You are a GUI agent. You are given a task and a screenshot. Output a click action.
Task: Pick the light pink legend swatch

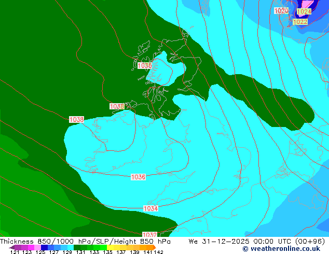tap(37, 247)
